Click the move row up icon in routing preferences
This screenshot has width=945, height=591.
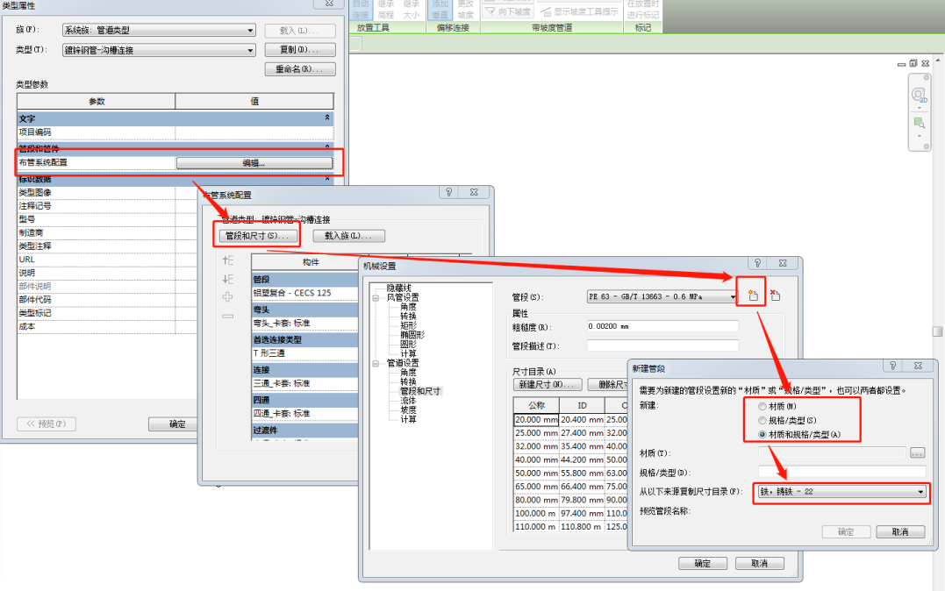point(228,260)
